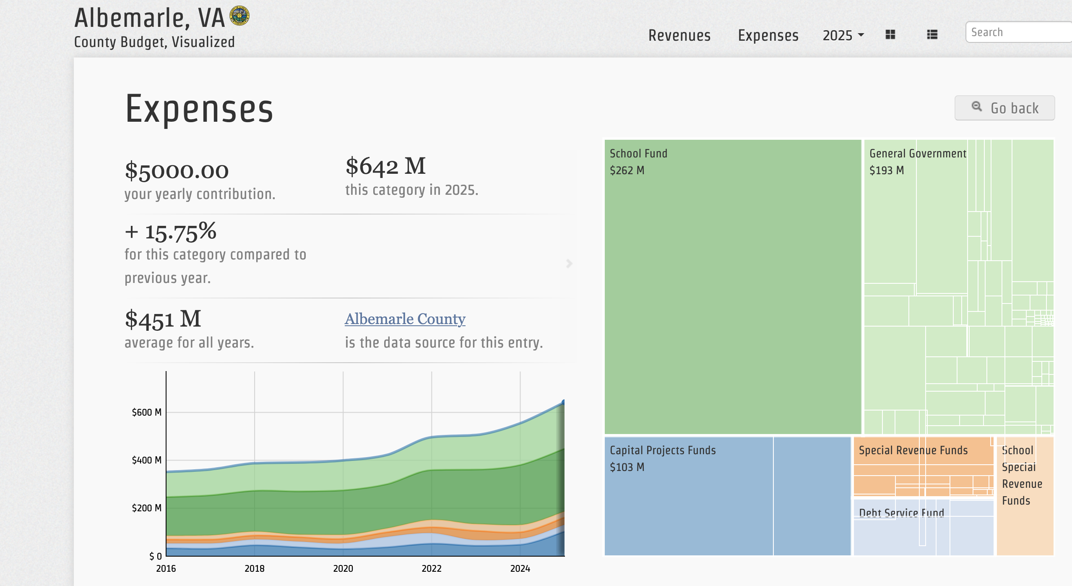
Task: Click the $642 M category total
Action: point(385,166)
